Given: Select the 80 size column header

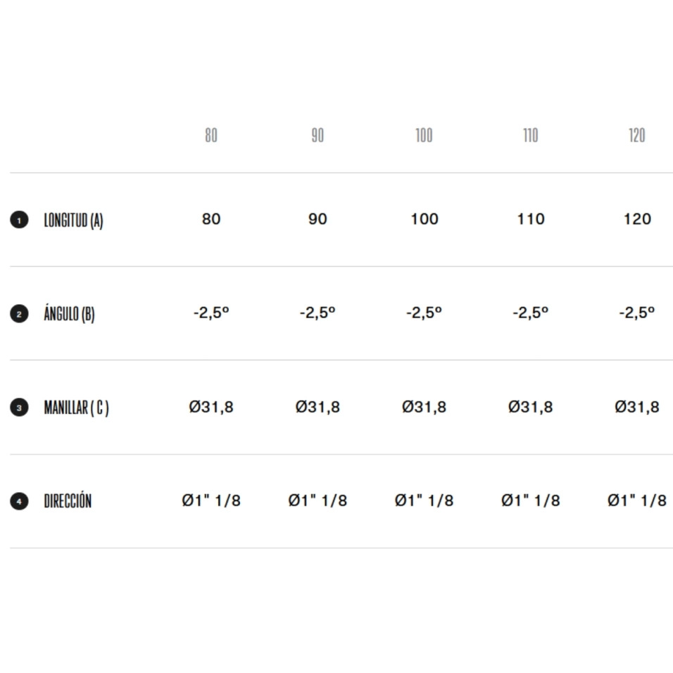Looking at the screenshot, I should (x=211, y=135).
